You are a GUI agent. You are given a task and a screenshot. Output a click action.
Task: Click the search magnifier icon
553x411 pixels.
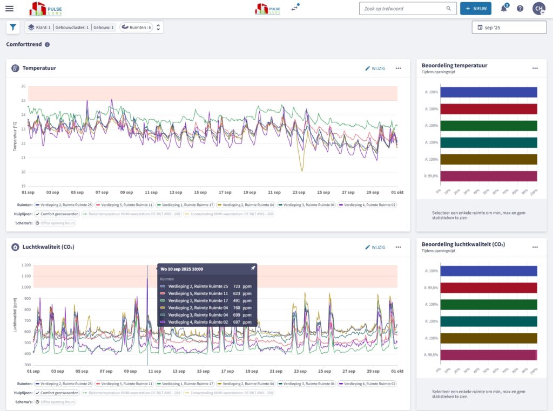[x=448, y=9]
